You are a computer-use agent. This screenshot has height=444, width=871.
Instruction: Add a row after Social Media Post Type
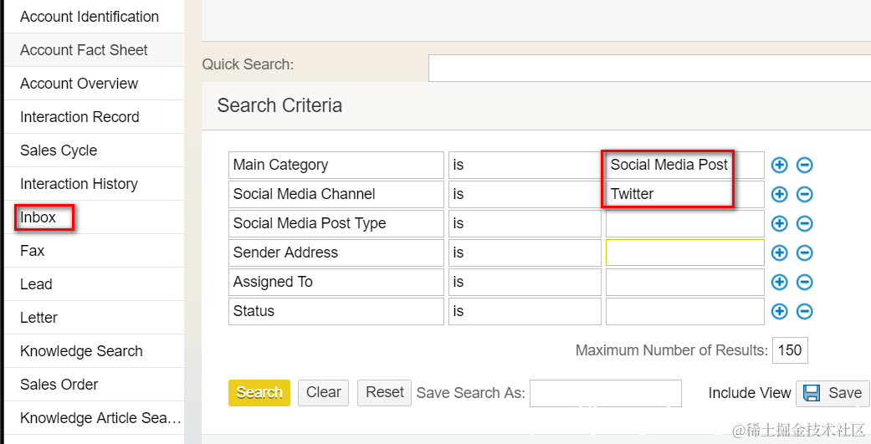coord(779,223)
